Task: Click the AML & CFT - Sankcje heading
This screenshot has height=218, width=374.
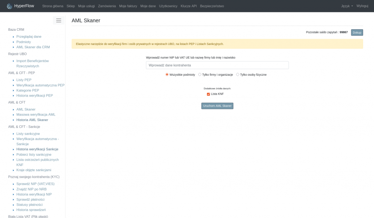Action: 24,127
